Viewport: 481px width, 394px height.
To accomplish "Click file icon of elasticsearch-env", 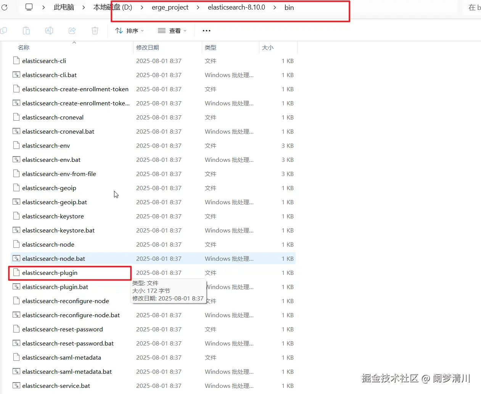I will click(x=16, y=145).
